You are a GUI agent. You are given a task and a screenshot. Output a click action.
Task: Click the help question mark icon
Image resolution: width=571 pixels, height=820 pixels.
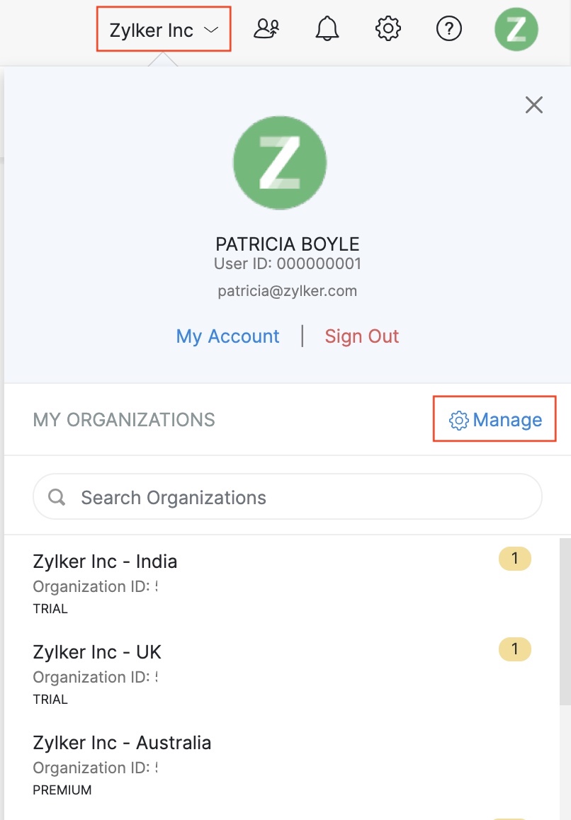(x=449, y=28)
